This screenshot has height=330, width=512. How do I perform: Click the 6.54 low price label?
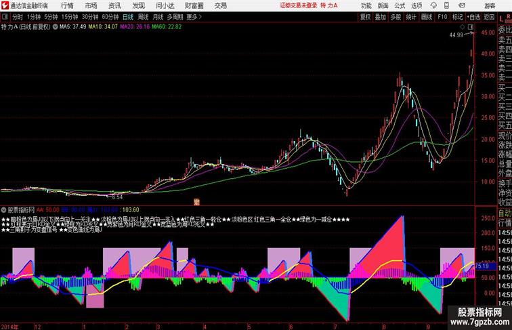(117, 197)
